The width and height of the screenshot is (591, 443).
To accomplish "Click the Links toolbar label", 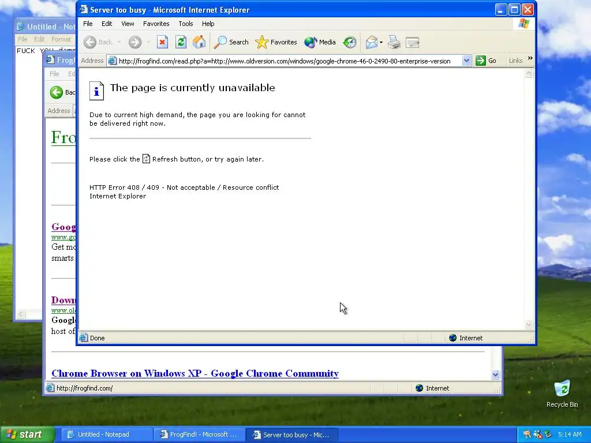I will pos(515,61).
